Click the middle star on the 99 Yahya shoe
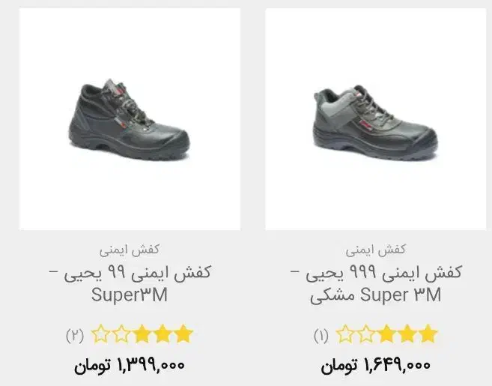492x386 pixels. 142,334
